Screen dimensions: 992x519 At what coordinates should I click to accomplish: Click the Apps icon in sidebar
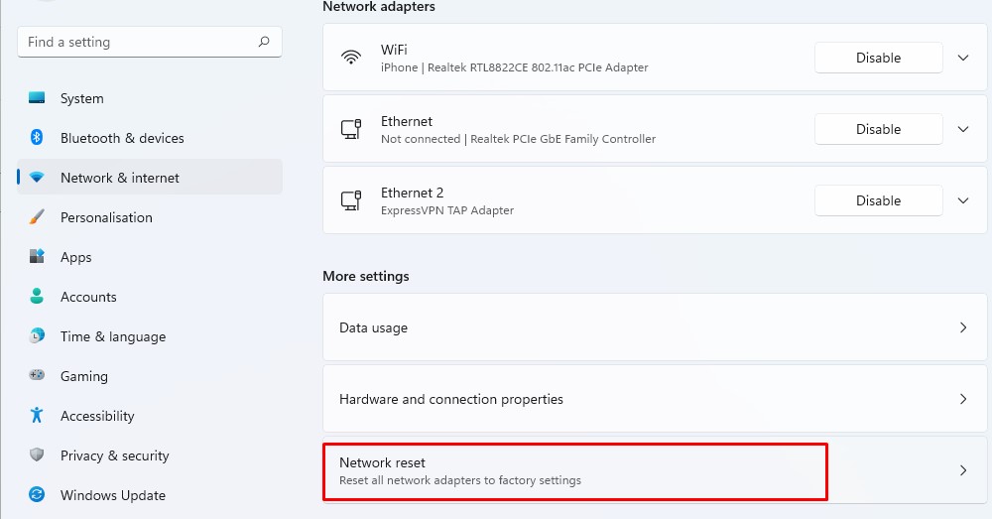[x=37, y=256]
